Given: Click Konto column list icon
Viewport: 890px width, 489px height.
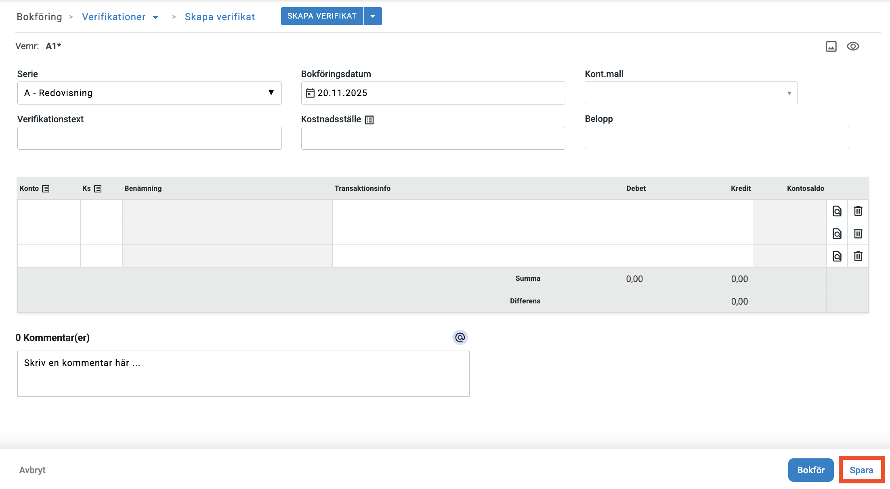Looking at the screenshot, I should [46, 189].
